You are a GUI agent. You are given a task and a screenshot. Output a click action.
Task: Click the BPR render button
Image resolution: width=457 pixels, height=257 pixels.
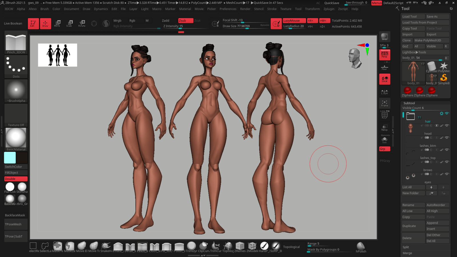coord(384,37)
